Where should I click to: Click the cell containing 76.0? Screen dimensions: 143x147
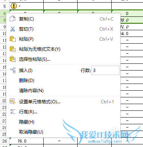(27, 141)
